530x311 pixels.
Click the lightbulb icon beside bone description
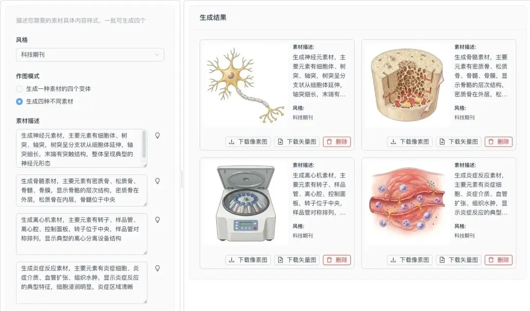(x=158, y=181)
